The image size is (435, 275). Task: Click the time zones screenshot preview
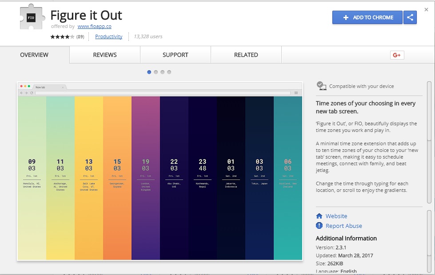pos(160,171)
